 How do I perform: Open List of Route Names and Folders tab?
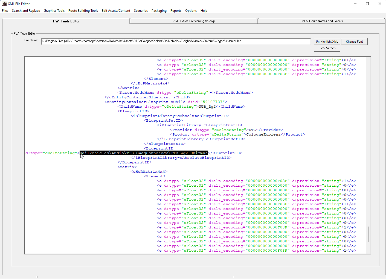coord(321,21)
